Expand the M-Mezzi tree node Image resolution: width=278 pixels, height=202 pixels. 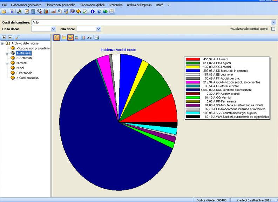[x=7, y=63]
